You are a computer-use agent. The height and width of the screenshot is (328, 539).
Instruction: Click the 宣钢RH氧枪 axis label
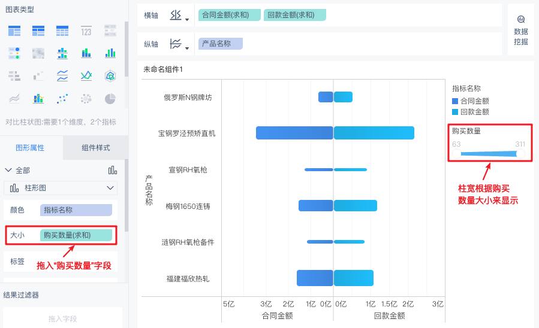coord(188,170)
